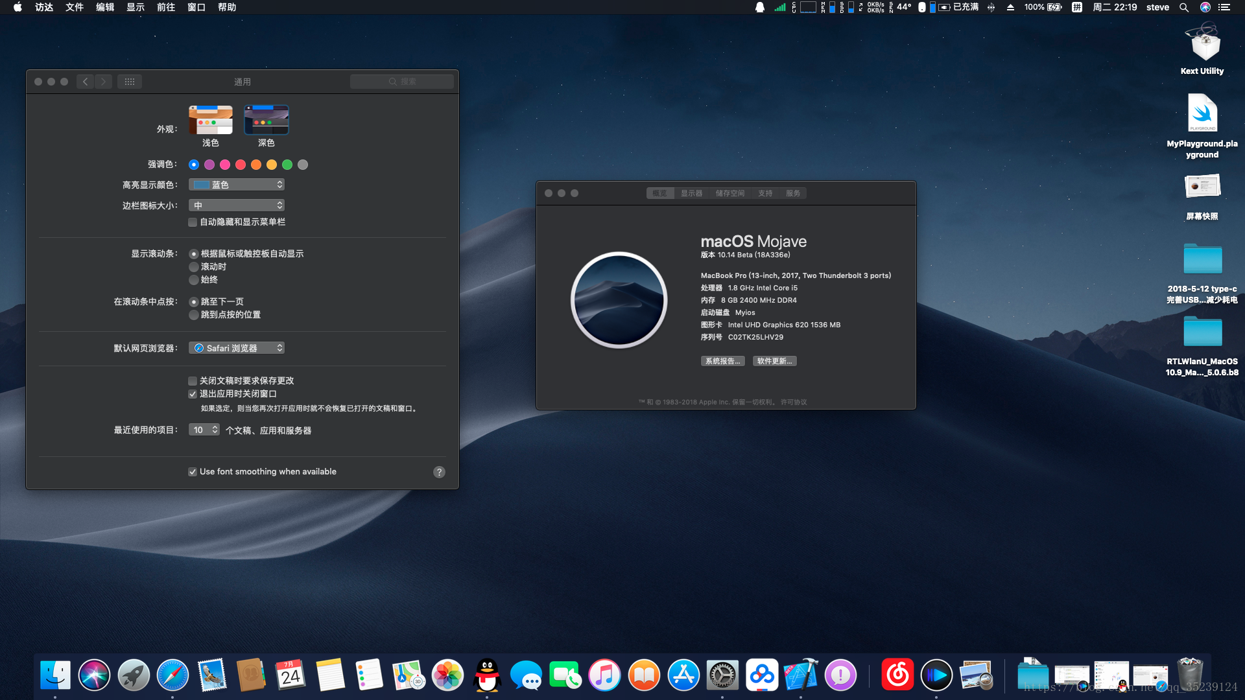
Task: Select 跳到点按的位置 radio option
Action: pos(194,315)
